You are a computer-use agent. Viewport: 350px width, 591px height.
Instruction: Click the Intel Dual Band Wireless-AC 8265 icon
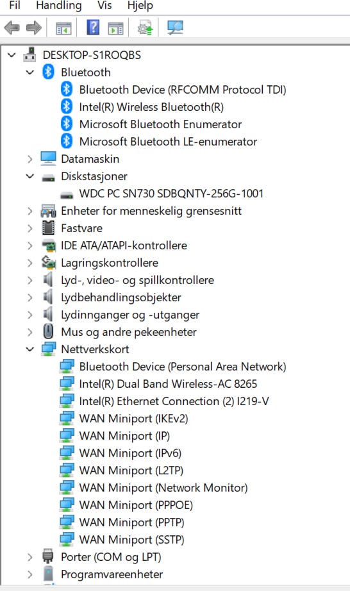tap(67, 384)
